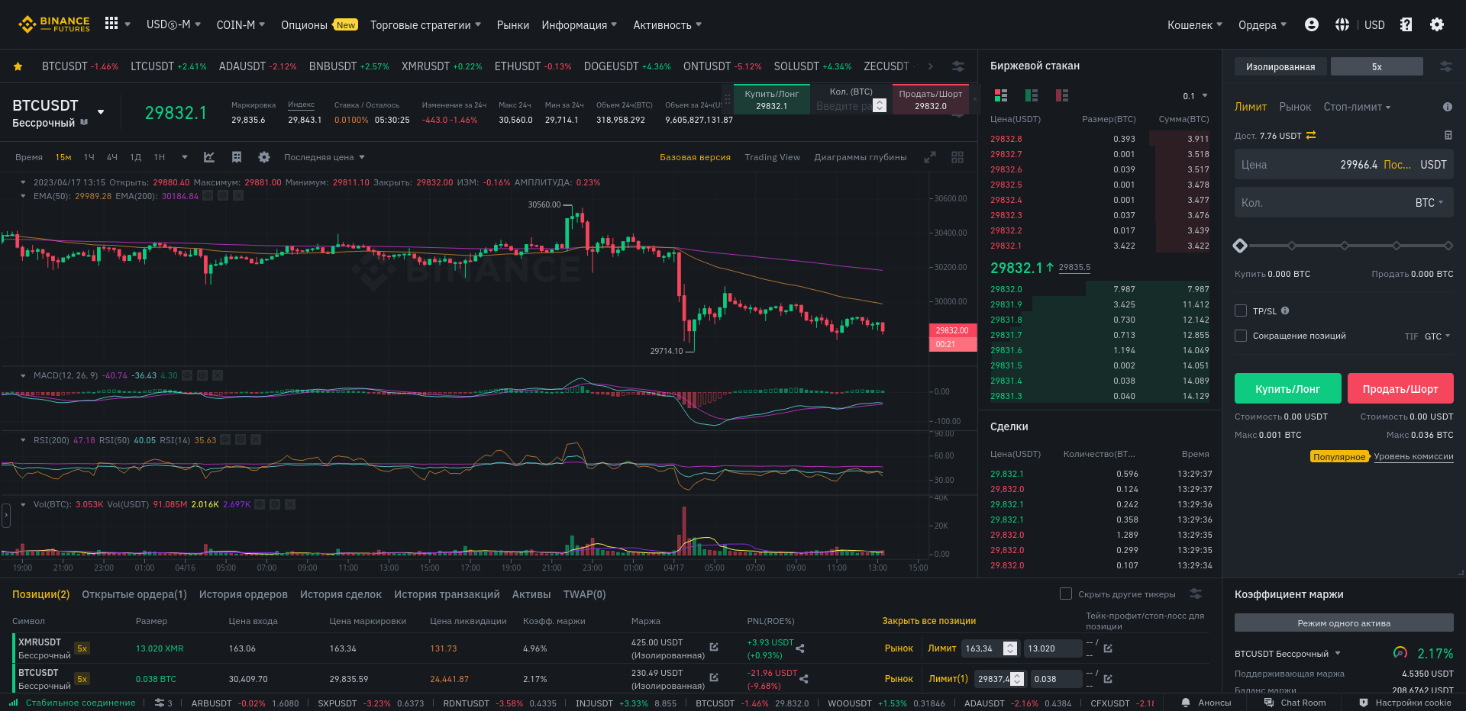Open the COIN-M dropdown menu
The width and height of the screenshot is (1466, 711).
tap(241, 24)
